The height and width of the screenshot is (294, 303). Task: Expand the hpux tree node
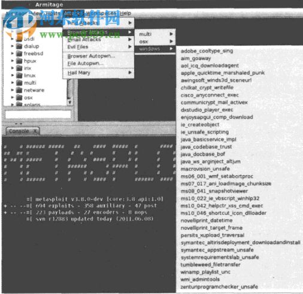pos(13,61)
